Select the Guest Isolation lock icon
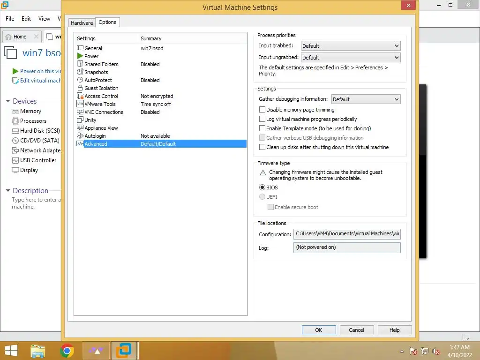 (x=80, y=88)
